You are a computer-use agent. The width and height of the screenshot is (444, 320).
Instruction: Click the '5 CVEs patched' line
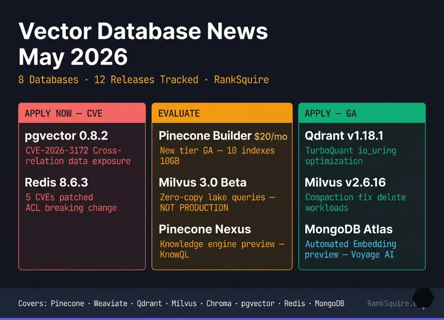[x=59, y=197]
